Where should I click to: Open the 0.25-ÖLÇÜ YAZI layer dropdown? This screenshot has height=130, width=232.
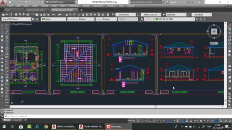point(169,19)
